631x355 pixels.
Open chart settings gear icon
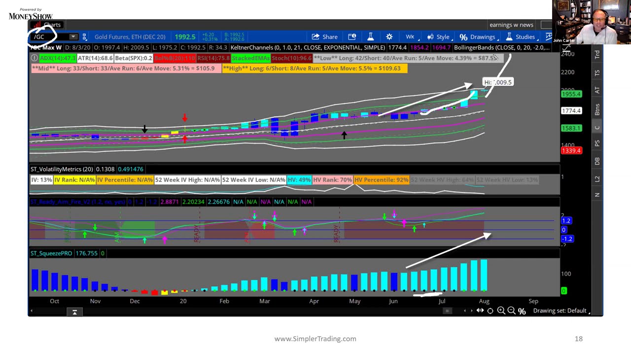[x=389, y=37]
